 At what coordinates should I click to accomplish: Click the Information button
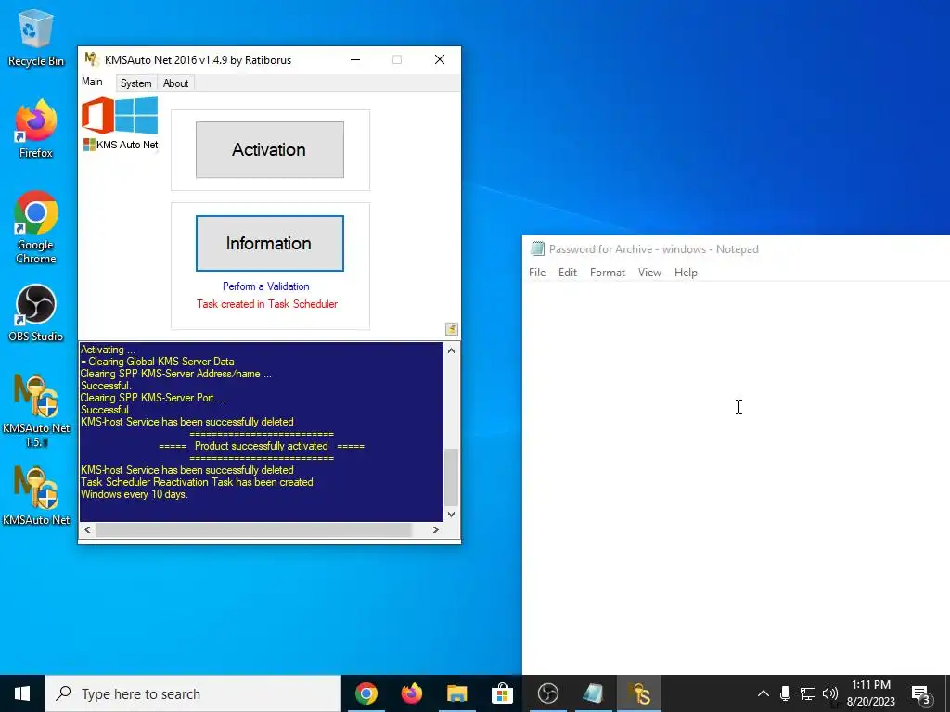click(270, 244)
